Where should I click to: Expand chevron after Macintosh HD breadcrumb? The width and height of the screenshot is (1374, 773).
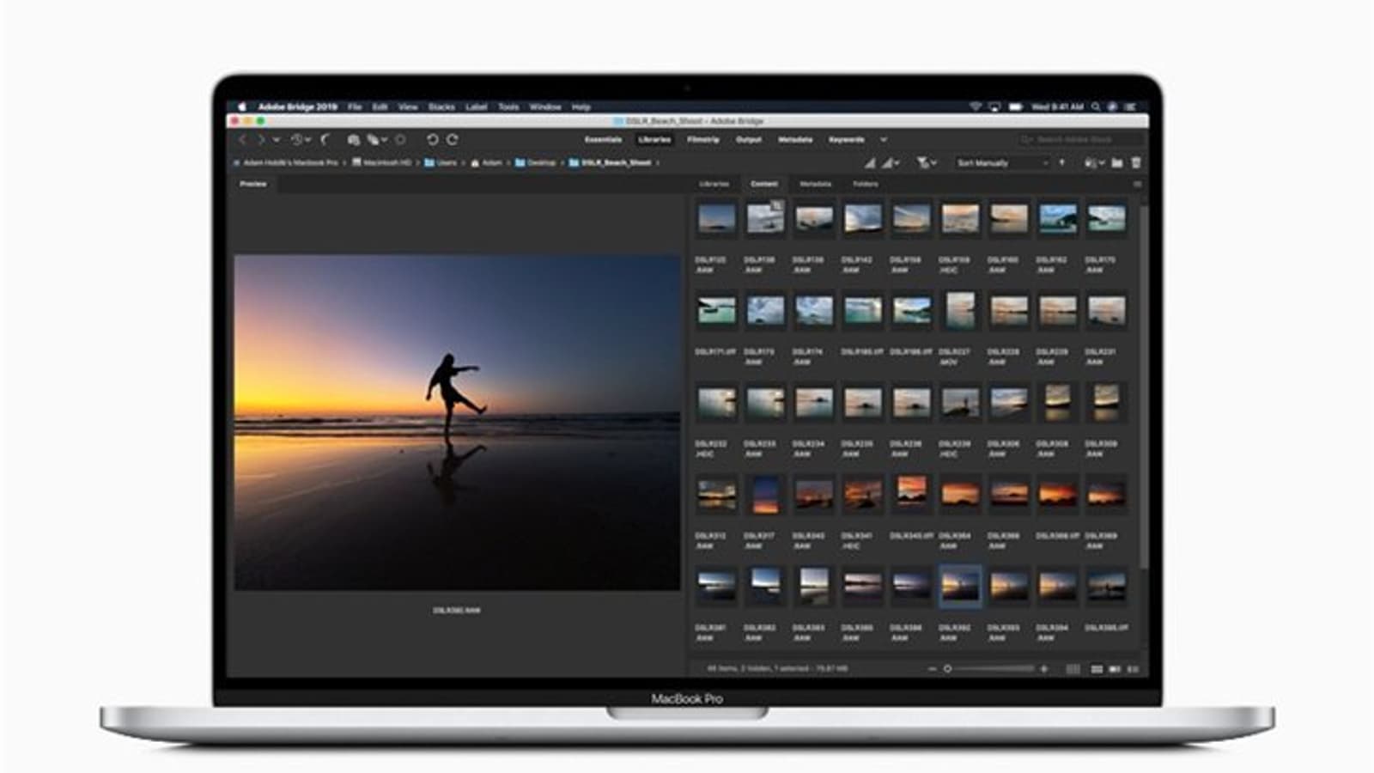[418, 162]
